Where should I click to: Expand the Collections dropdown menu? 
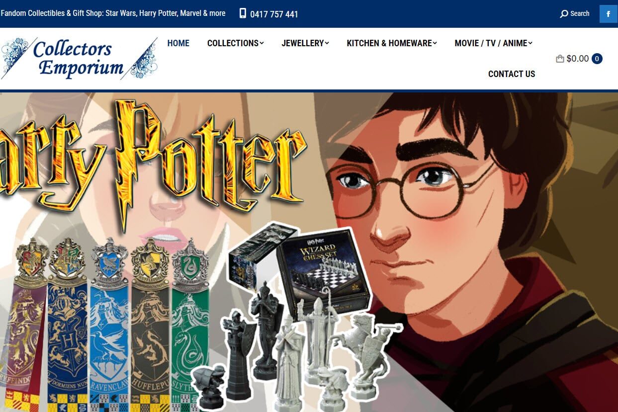235,43
